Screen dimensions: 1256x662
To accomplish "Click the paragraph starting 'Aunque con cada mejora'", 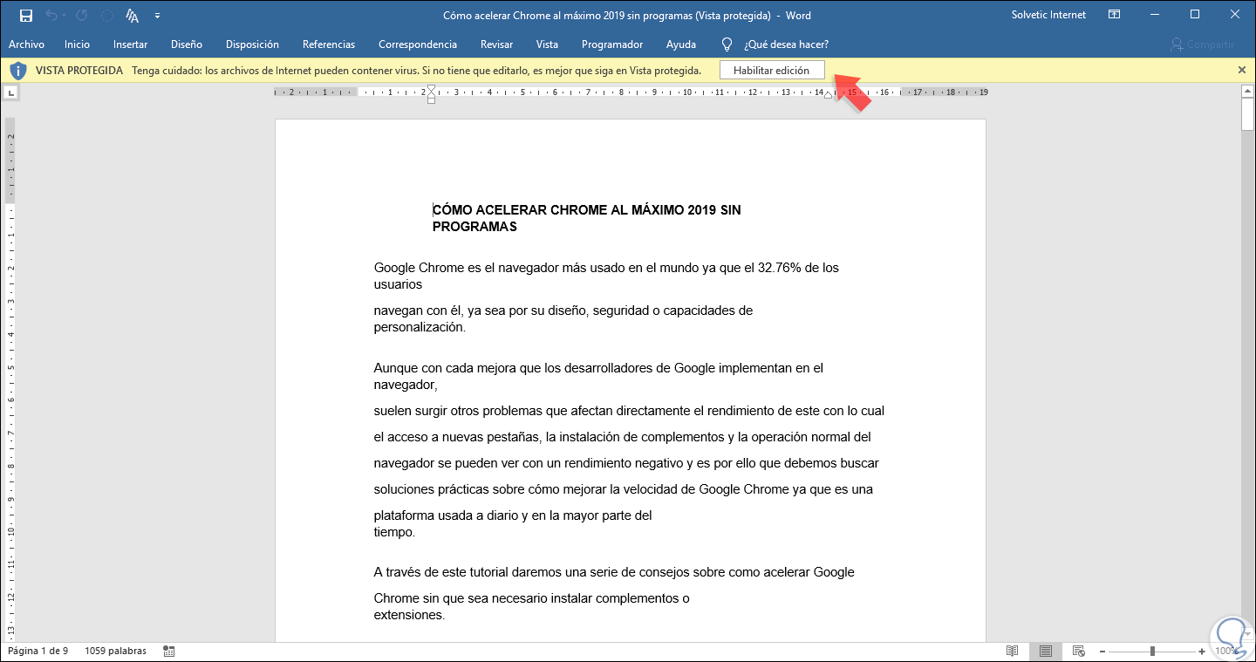I will click(598, 376).
